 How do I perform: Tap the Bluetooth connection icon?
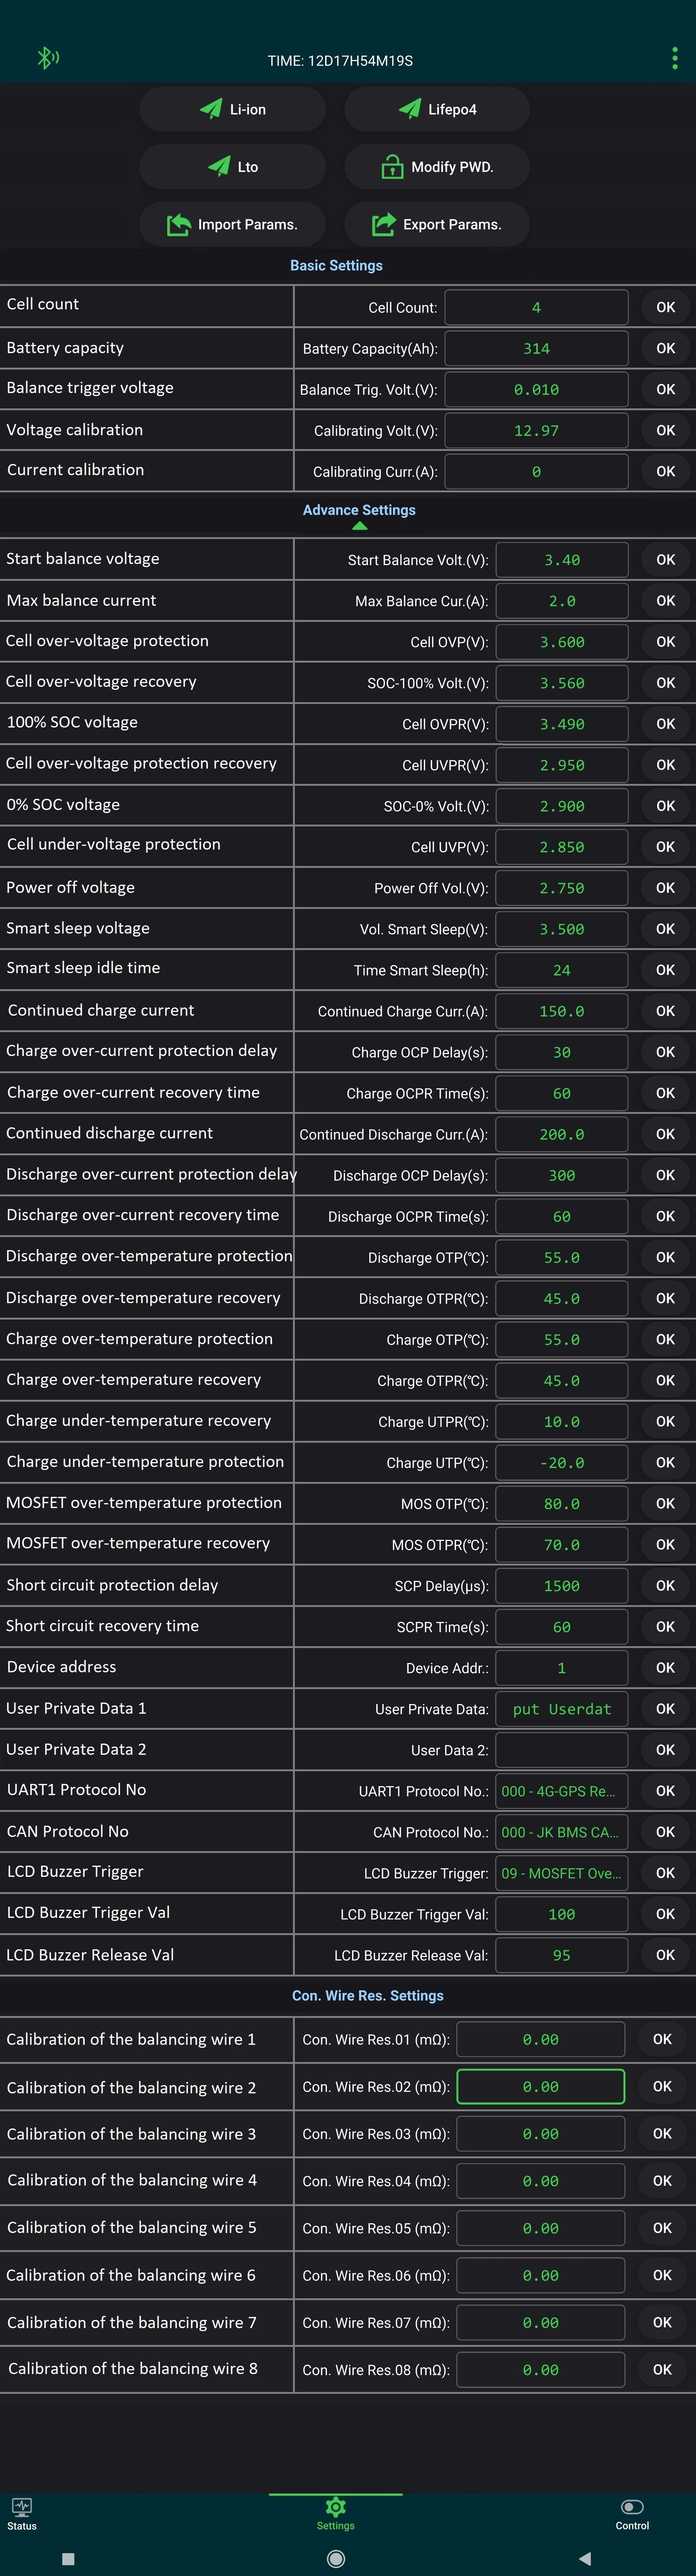[47, 58]
